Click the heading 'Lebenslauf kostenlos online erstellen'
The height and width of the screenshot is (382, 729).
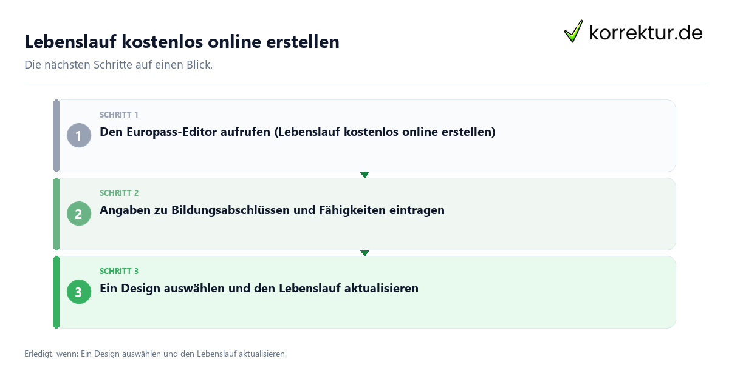[x=182, y=42]
